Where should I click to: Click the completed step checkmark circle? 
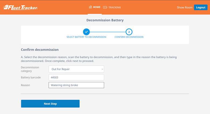click(x=86, y=32)
